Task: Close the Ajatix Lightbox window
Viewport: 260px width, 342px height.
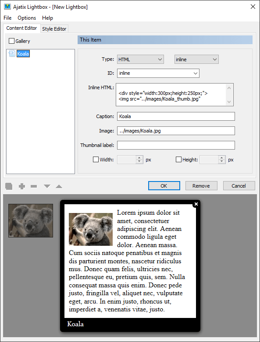Action: (x=253, y=7)
